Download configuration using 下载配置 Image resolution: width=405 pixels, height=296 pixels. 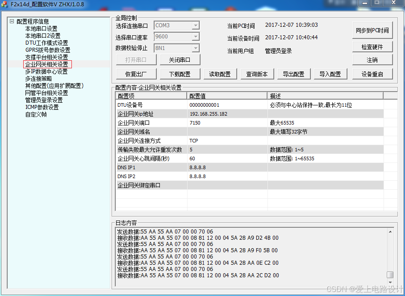[x=180, y=74]
